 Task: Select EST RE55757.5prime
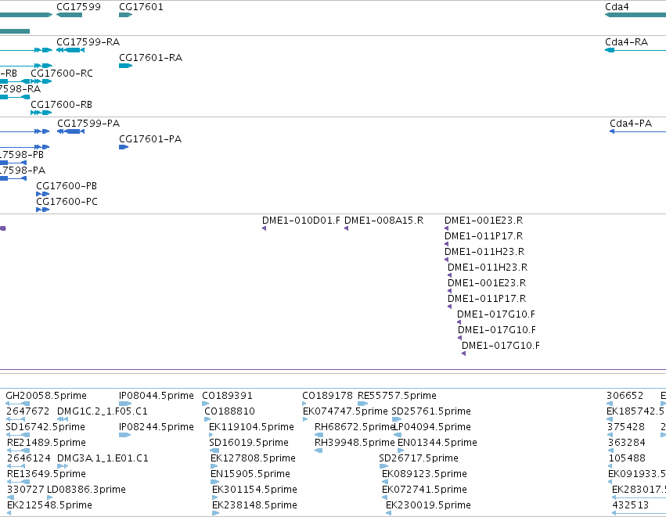pos(397,396)
